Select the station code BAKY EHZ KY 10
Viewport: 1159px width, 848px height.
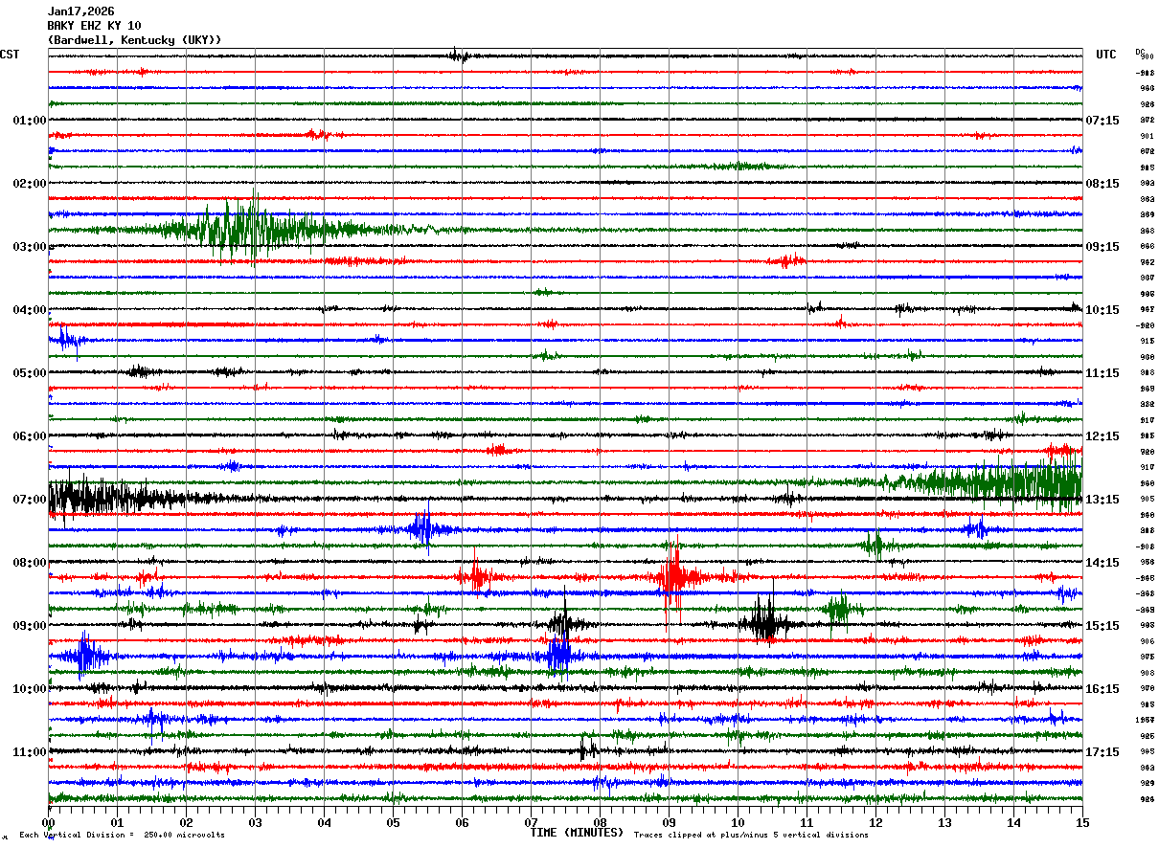pos(94,26)
